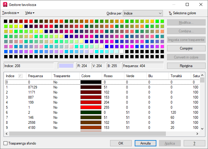Click the right arrow of horizontal scrollbar

[197, 134]
